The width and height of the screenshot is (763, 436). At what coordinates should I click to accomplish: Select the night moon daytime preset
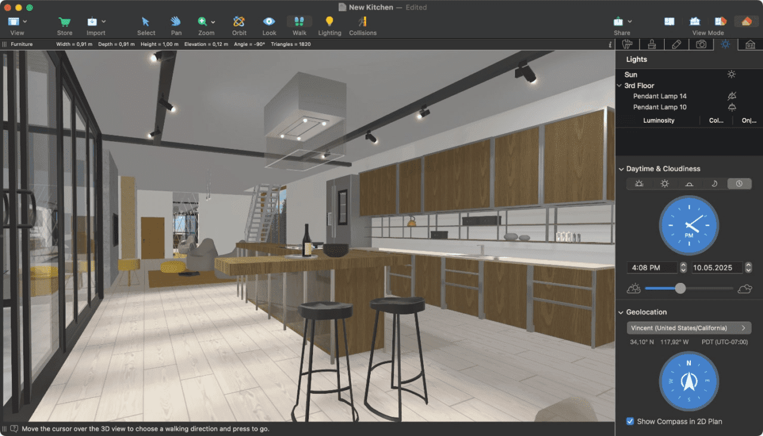[x=714, y=183]
